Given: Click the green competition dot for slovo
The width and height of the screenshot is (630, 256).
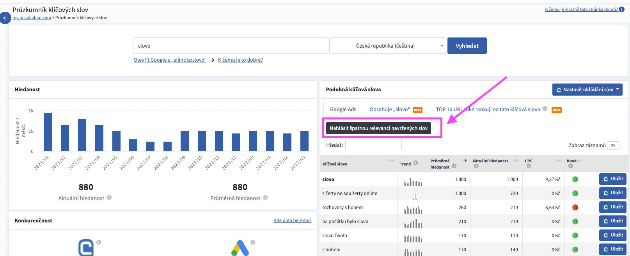Looking at the screenshot, I should 575,180.
